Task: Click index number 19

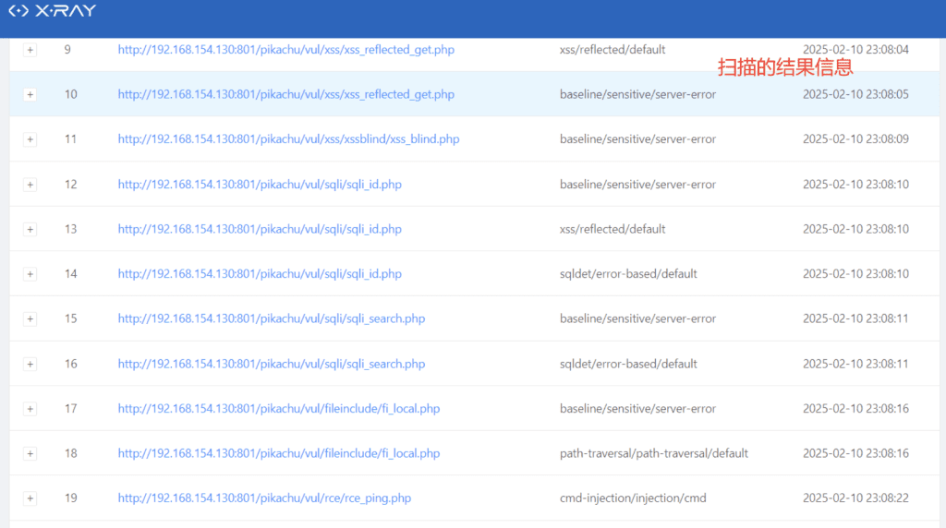Action: (70, 498)
